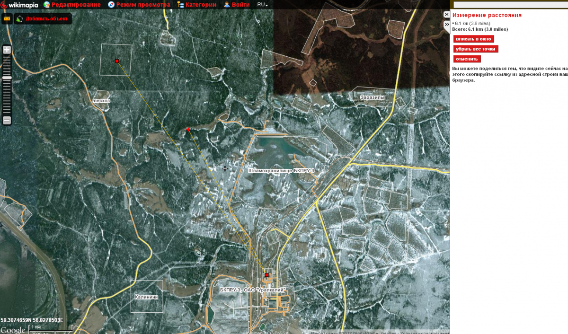568x334 pixels.
Task: Click the Калиничи place label on map
Action: (146, 297)
